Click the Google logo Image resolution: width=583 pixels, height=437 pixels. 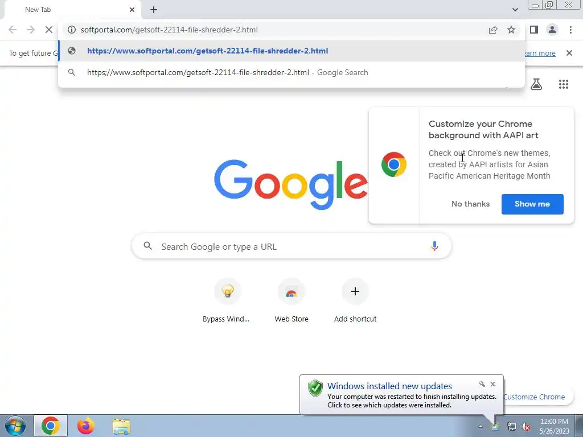(x=291, y=185)
